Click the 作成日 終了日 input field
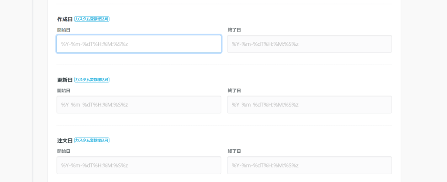447x182 pixels. coord(309,44)
